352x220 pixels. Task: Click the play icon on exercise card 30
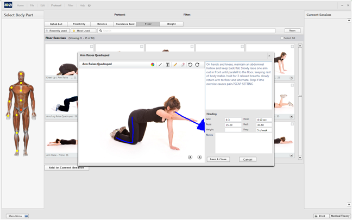291,117
